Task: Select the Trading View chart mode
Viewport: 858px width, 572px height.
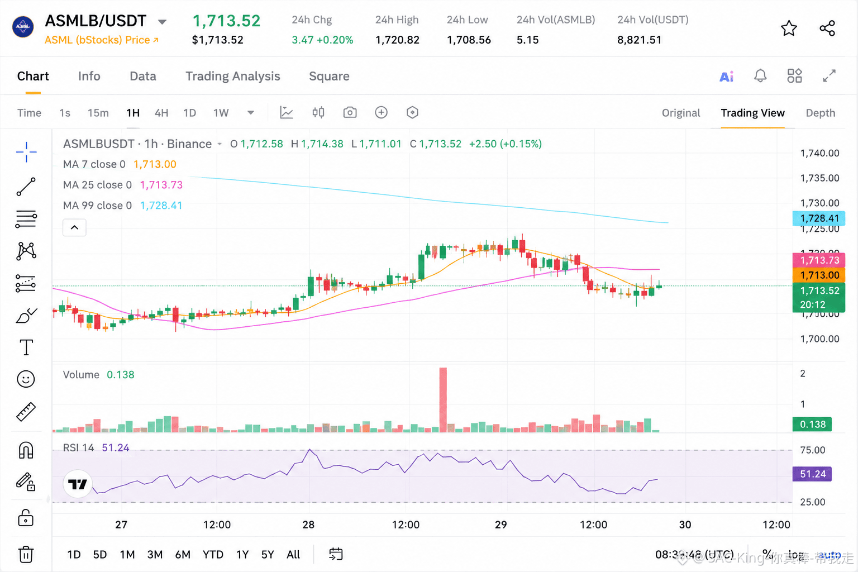Action: coord(752,113)
